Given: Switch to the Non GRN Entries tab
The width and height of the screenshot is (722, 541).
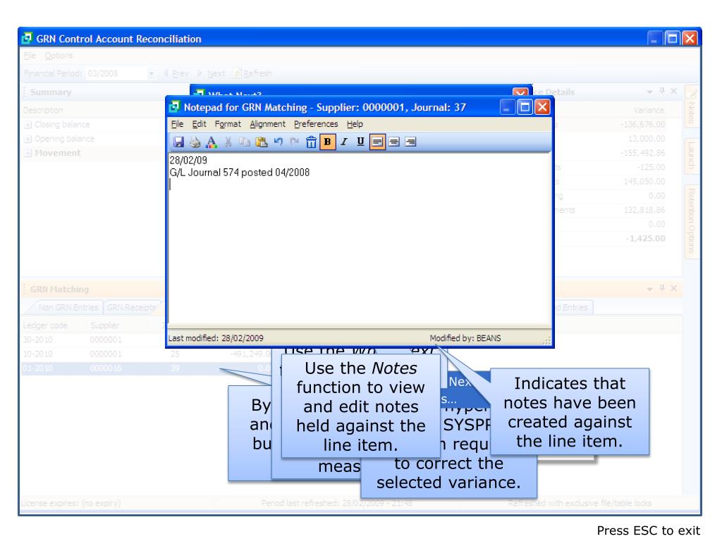Looking at the screenshot, I should coord(68,307).
